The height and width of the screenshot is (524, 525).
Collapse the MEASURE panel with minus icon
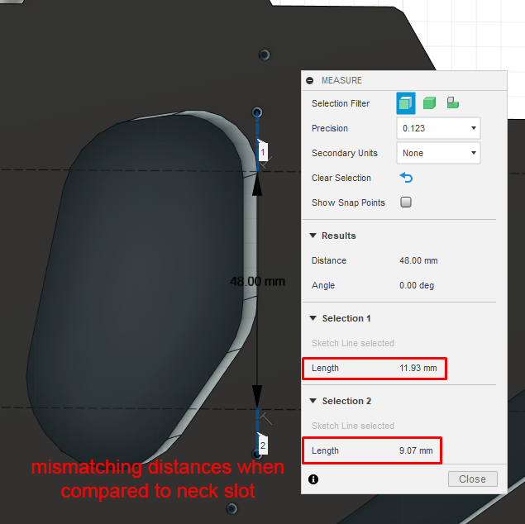tap(310, 80)
